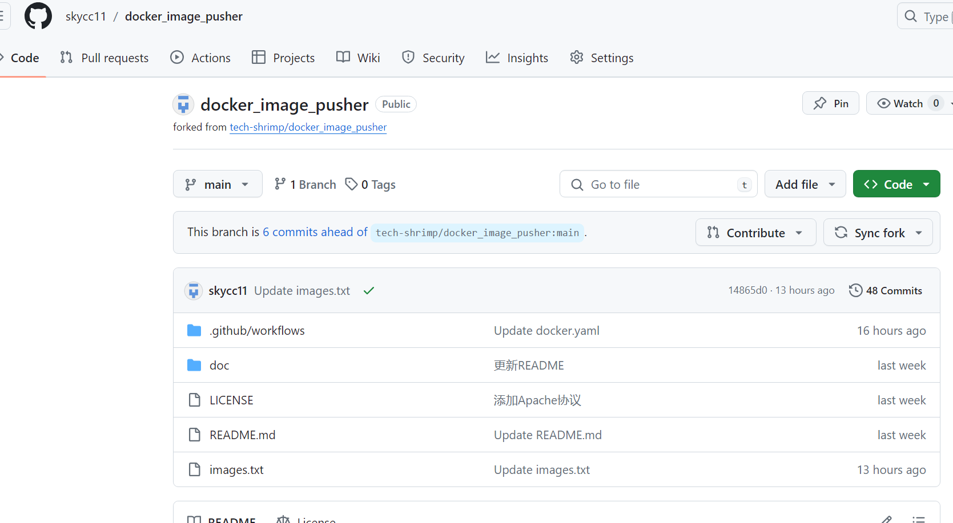Open the README.md file
Screen dimensions: 953x523
[242, 435]
